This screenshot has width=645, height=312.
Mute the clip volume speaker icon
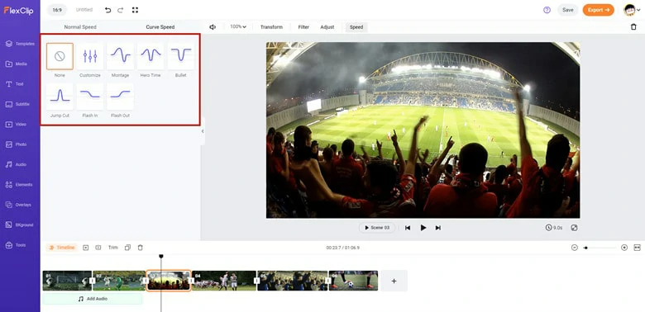pos(213,27)
